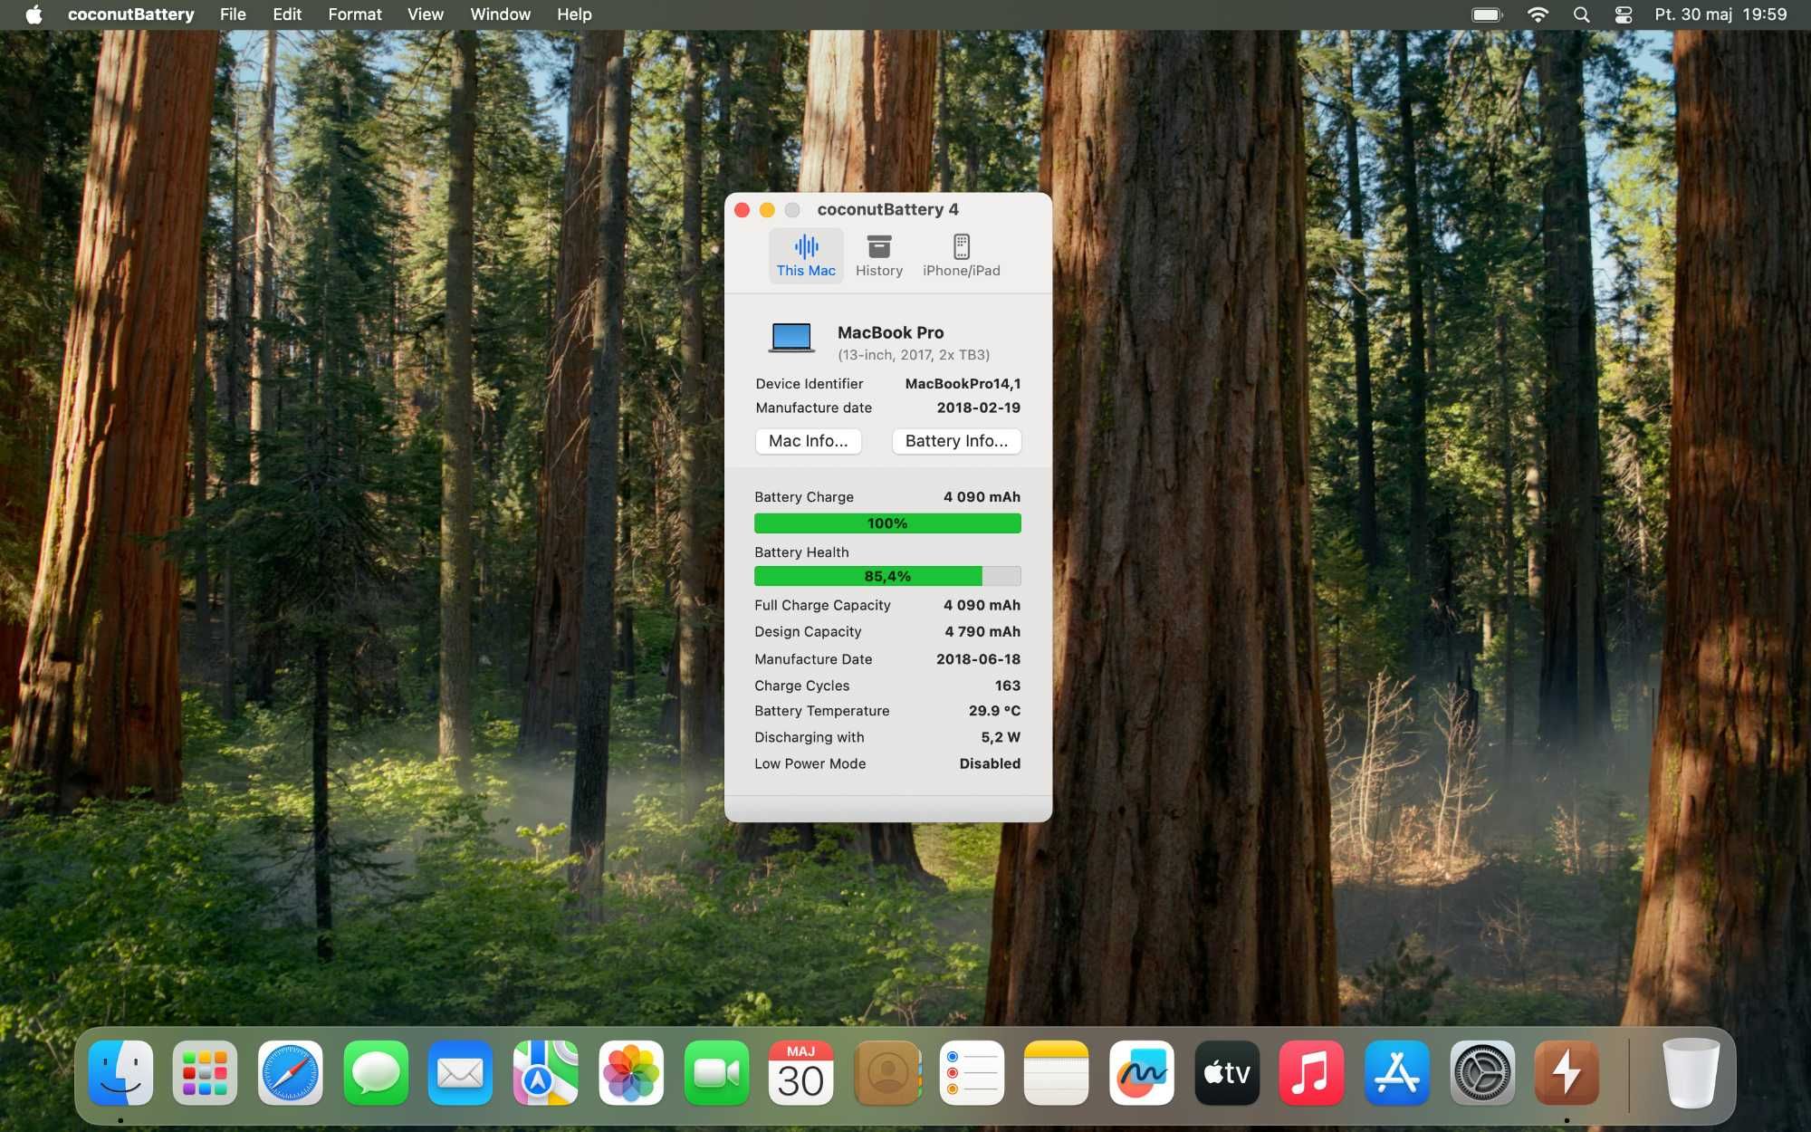Open the Format menu

(355, 14)
